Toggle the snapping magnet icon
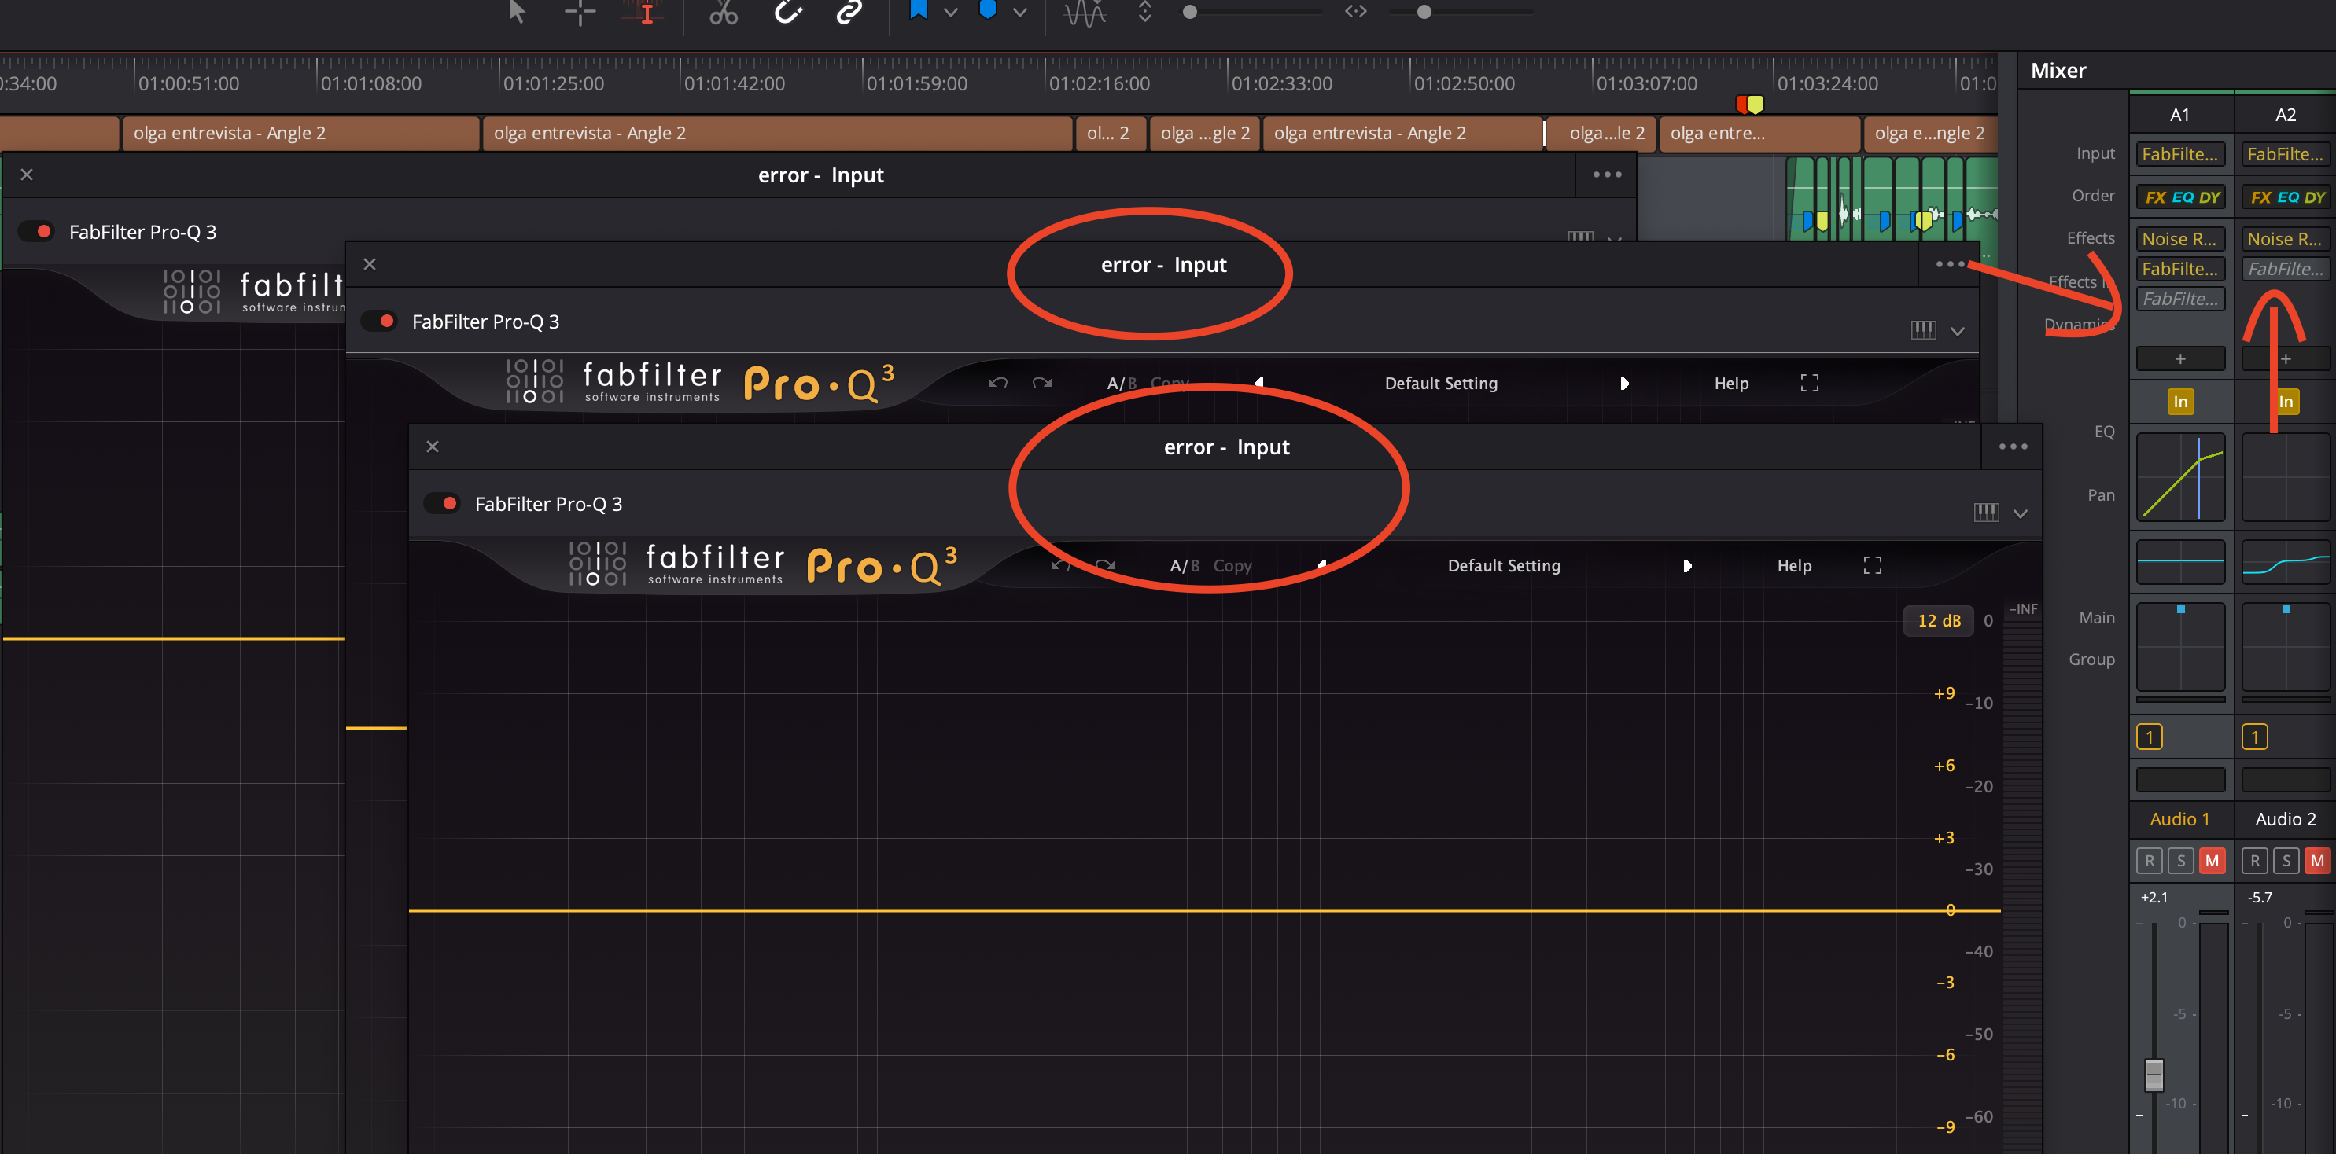Image resolution: width=2336 pixels, height=1154 pixels. point(788,12)
